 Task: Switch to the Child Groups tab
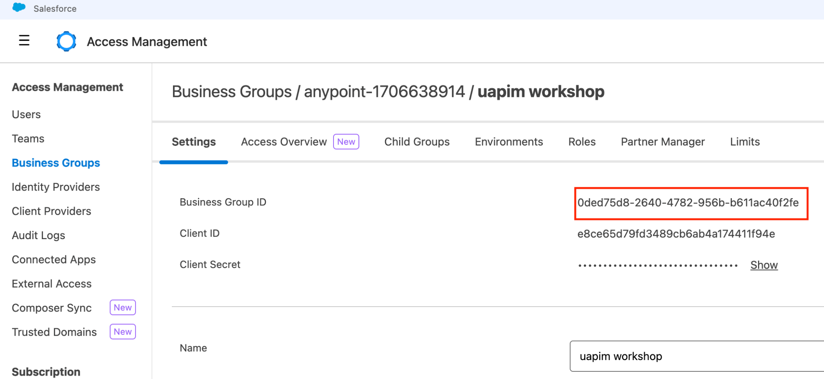[417, 142]
